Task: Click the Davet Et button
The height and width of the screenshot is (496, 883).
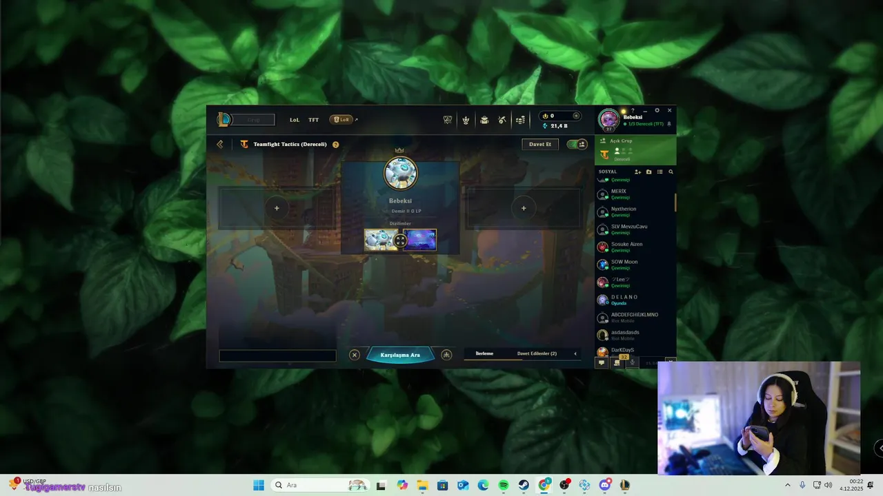Action: (x=540, y=144)
